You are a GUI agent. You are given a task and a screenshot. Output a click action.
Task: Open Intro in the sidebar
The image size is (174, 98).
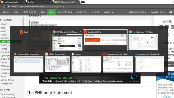pos(3,28)
